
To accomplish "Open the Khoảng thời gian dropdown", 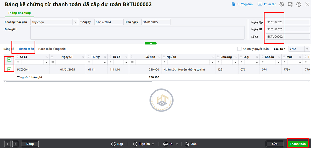I will click(75, 22).
